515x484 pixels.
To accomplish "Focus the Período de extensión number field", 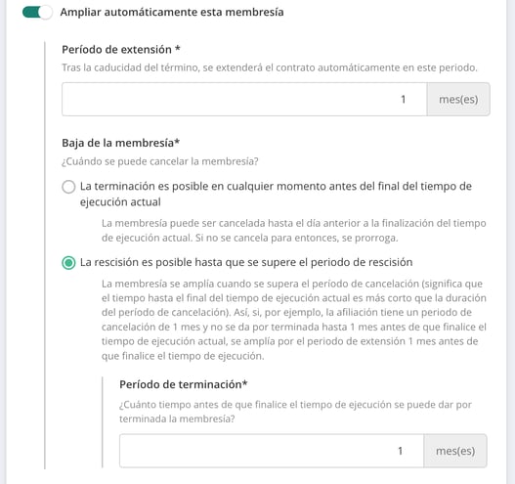I will [244, 99].
